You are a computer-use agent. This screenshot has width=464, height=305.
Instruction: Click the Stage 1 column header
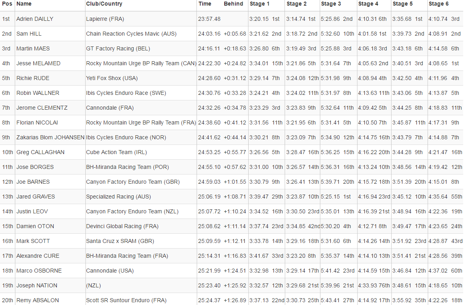point(259,4)
